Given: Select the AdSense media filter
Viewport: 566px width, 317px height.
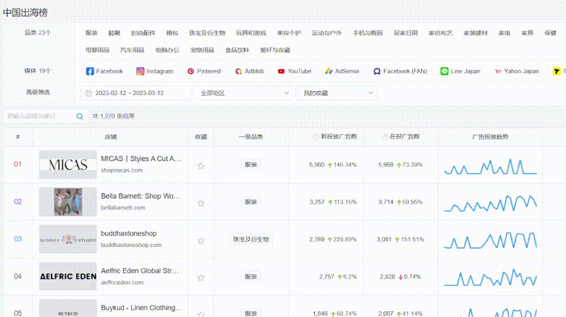Looking at the screenshot, I should [x=342, y=71].
